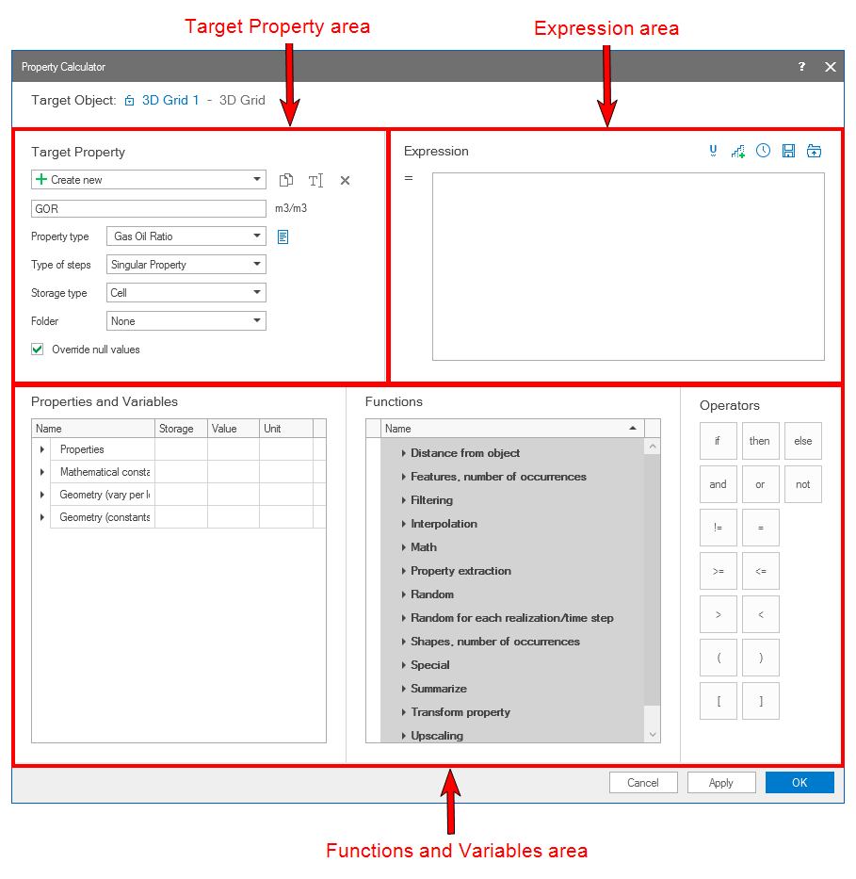Click the help question mark icon
The width and height of the screenshot is (856, 879).
[801, 67]
